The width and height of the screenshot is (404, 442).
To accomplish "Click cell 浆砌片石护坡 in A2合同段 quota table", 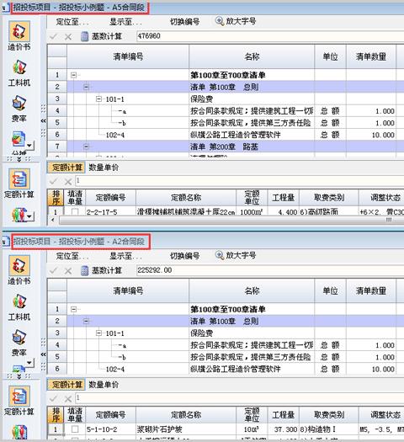I will click(186, 429).
